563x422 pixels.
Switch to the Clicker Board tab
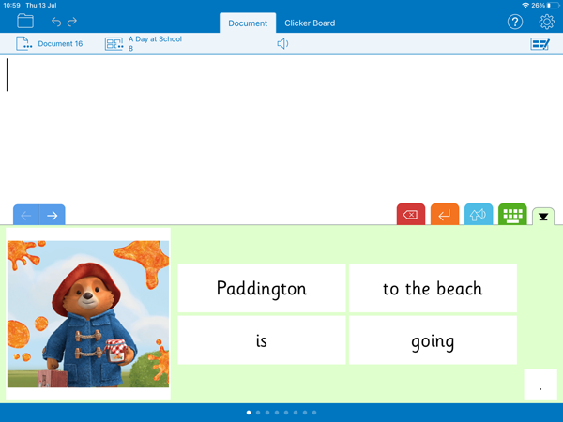tap(310, 23)
